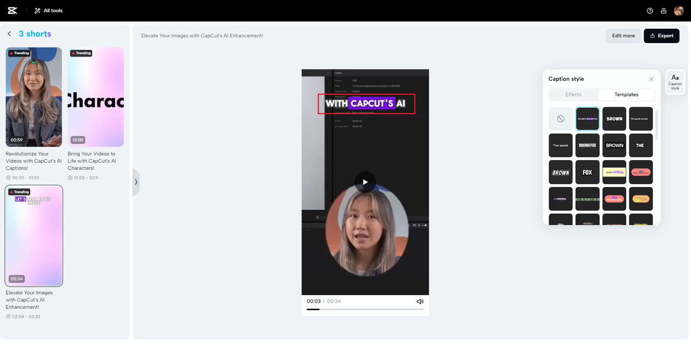Select the italic BROWN caption template
Viewport: 691px width, 341px height.
(x=560, y=172)
